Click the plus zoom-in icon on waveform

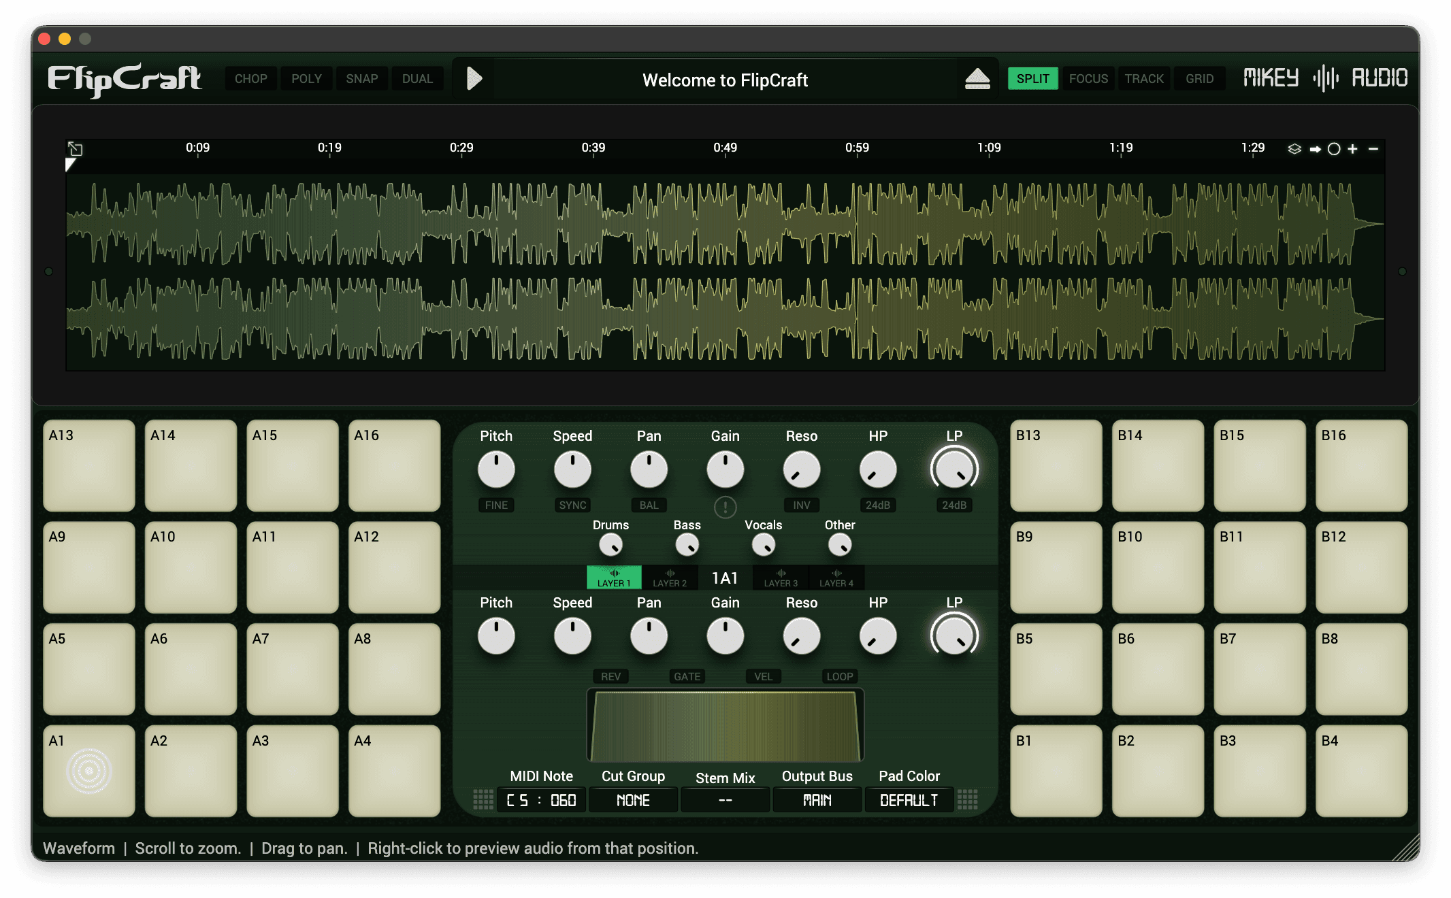(x=1353, y=149)
